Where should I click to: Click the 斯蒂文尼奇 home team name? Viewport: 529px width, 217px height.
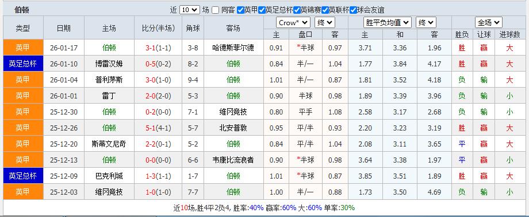[109, 144]
